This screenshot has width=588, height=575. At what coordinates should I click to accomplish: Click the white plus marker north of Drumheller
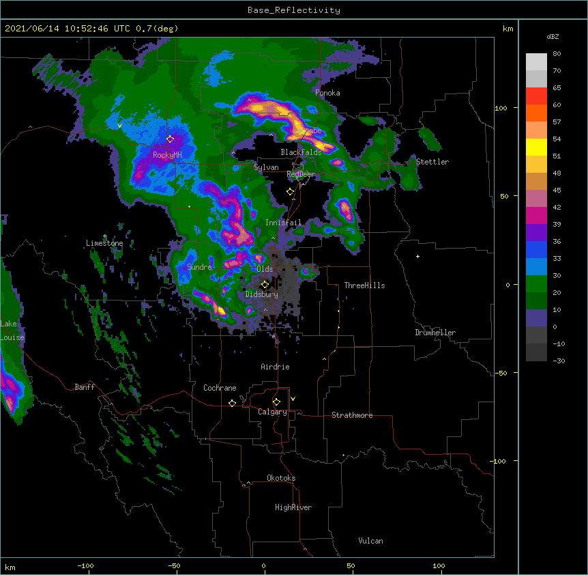coord(417,256)
